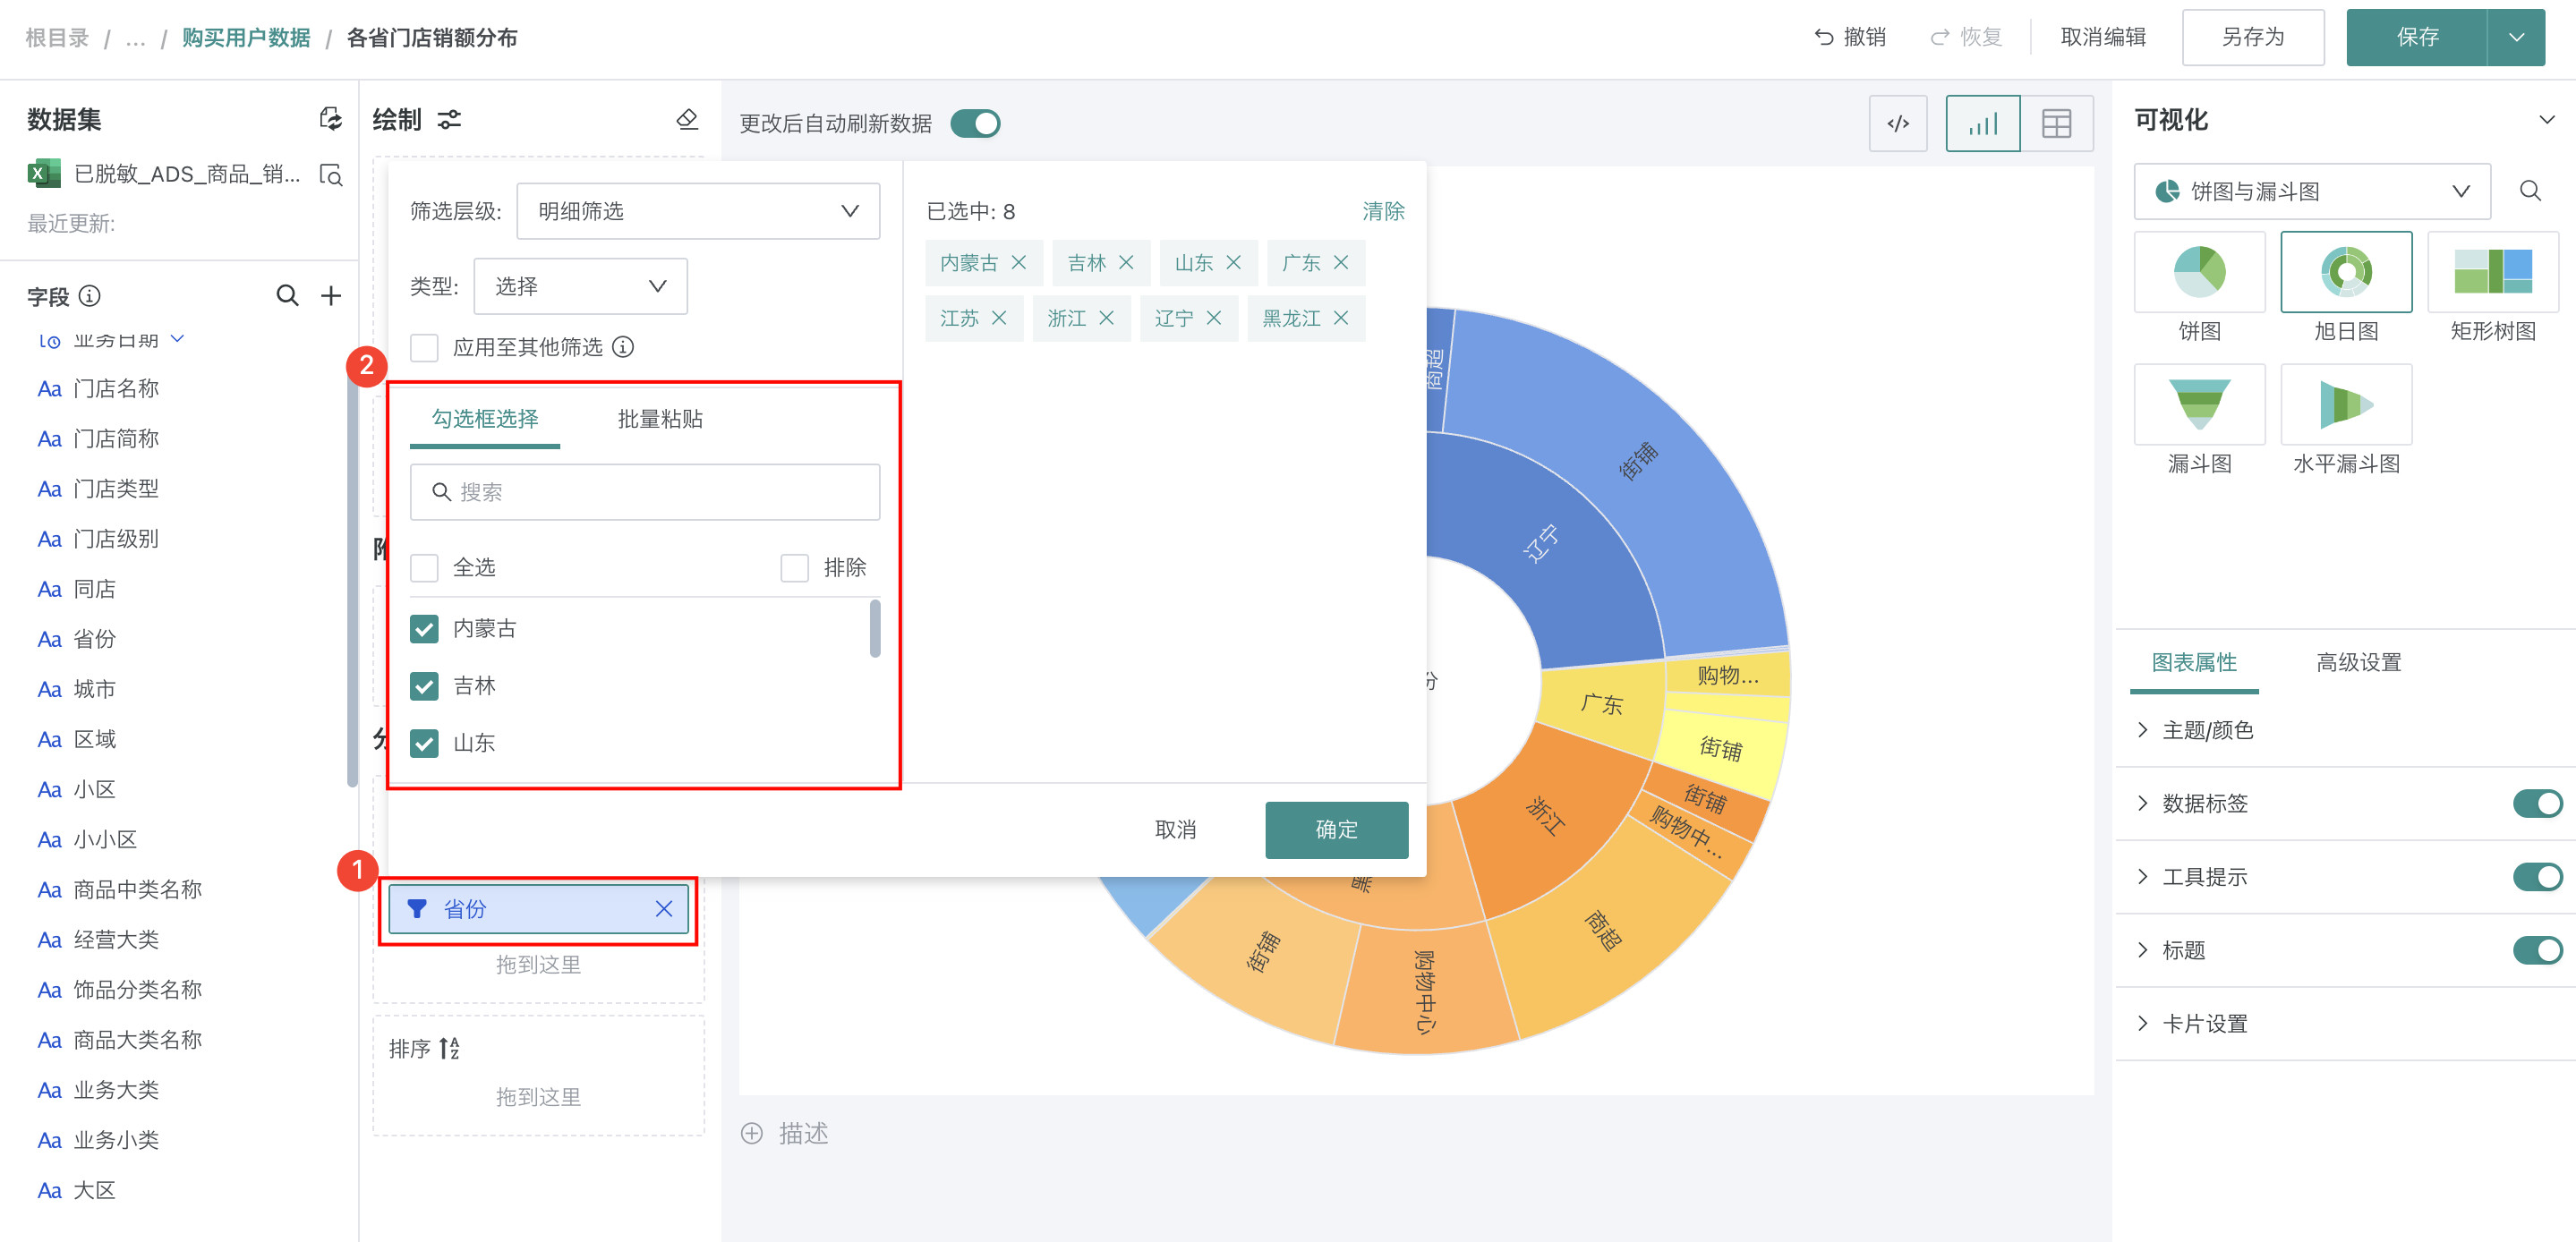Switch to table view icon
Viewport: 2576px width, 1242px height.
[2056, 124]
